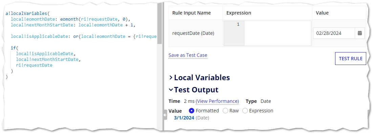This screenshot has height=134, width=373.
Task: Open the View Performance link
Action: pos(217,101)
